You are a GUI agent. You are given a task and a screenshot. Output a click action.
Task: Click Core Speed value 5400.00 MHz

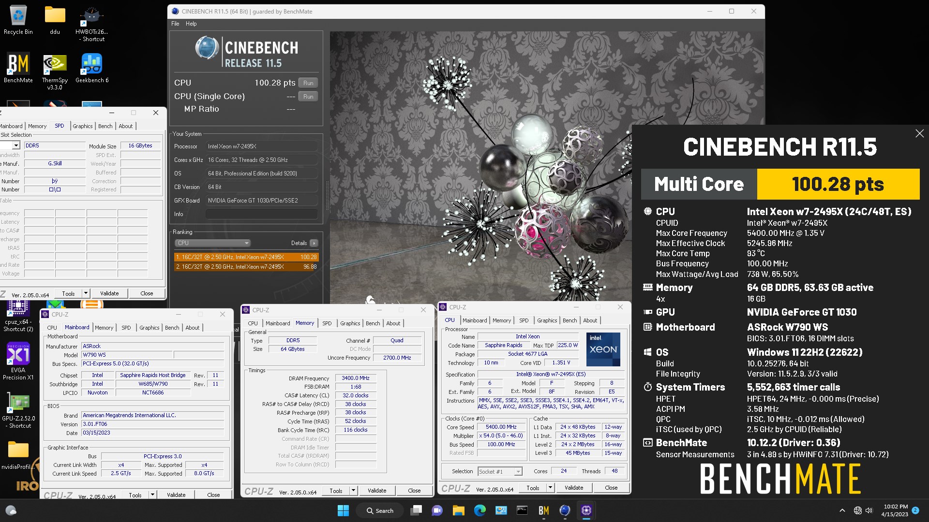point(501,427)
